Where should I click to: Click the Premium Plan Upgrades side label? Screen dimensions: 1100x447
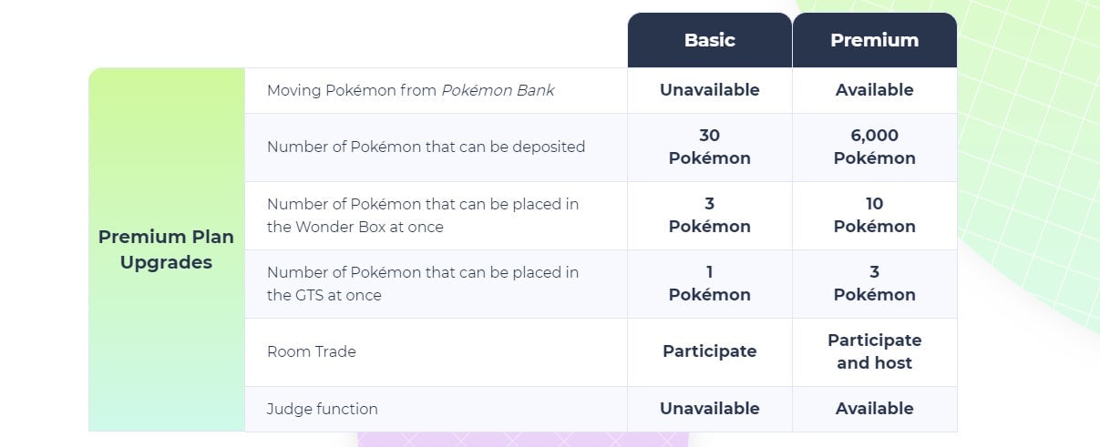point(166,249)
